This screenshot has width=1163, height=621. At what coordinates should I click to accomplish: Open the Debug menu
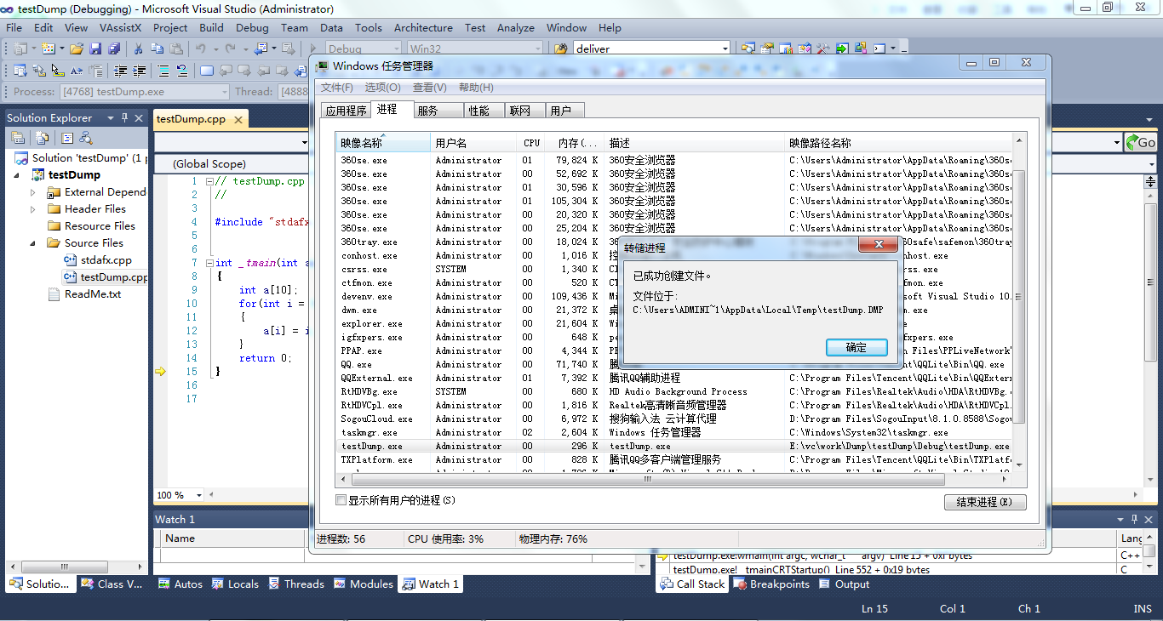(x=252, y=27)
